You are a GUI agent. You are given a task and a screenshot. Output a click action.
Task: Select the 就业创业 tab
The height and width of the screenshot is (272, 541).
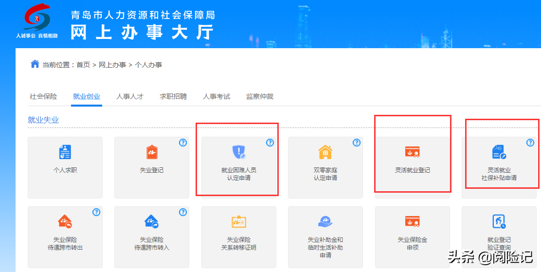click(87, 97)
